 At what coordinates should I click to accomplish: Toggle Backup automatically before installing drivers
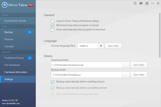[x=53, y=82]
